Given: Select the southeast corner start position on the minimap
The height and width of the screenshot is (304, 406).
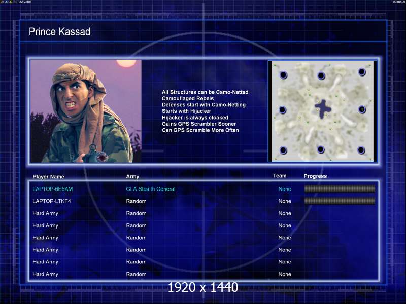Looking at the screenshot, I should (x=361, y=150).
